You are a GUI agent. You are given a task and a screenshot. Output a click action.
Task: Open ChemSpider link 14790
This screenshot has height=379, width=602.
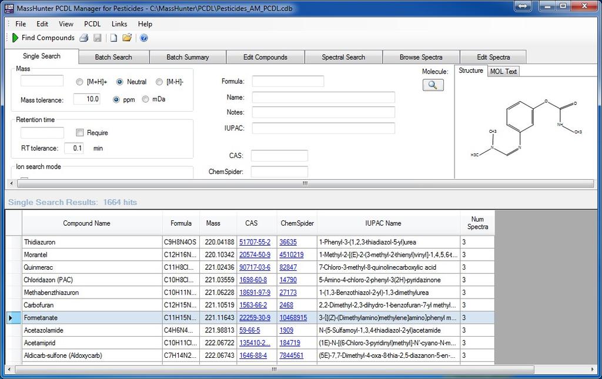click(x=288, y=280)
